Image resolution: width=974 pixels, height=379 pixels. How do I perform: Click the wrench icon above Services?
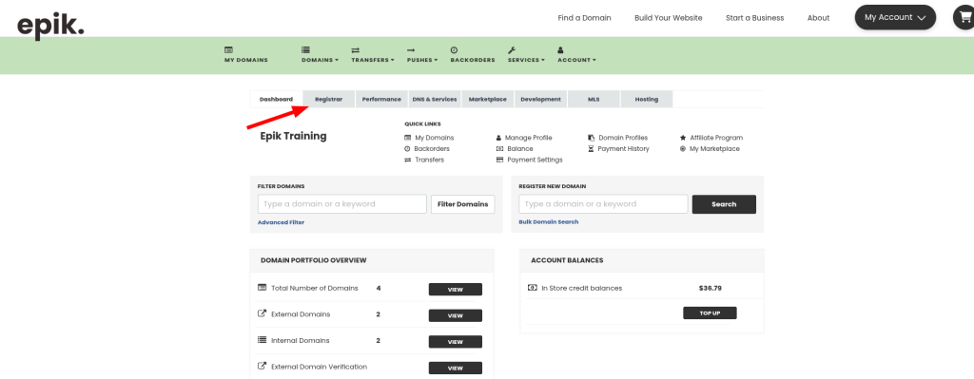[x=511, y=49]
